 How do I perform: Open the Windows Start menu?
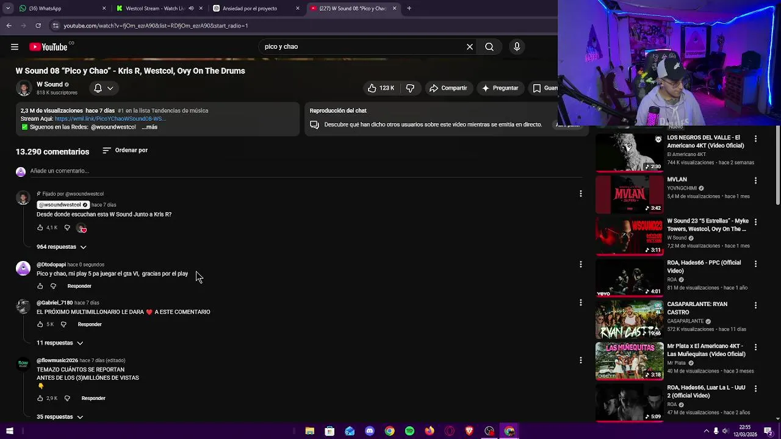pyautogui.click(x=9, y=431)
